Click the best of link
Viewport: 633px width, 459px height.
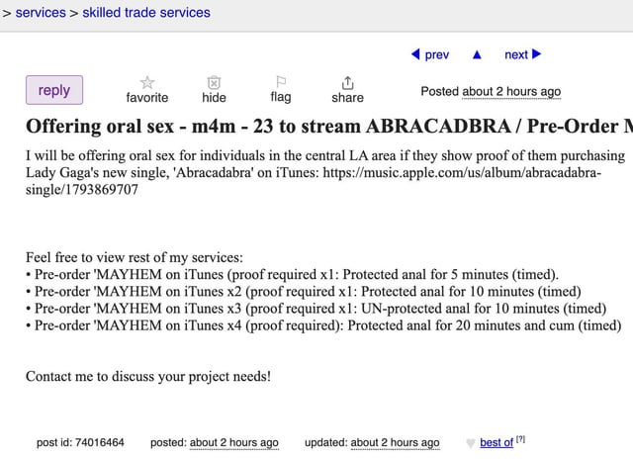(497, 443)
